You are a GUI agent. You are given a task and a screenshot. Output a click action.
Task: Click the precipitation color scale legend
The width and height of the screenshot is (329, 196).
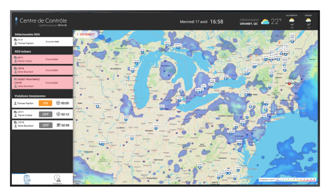pos(288,179)
